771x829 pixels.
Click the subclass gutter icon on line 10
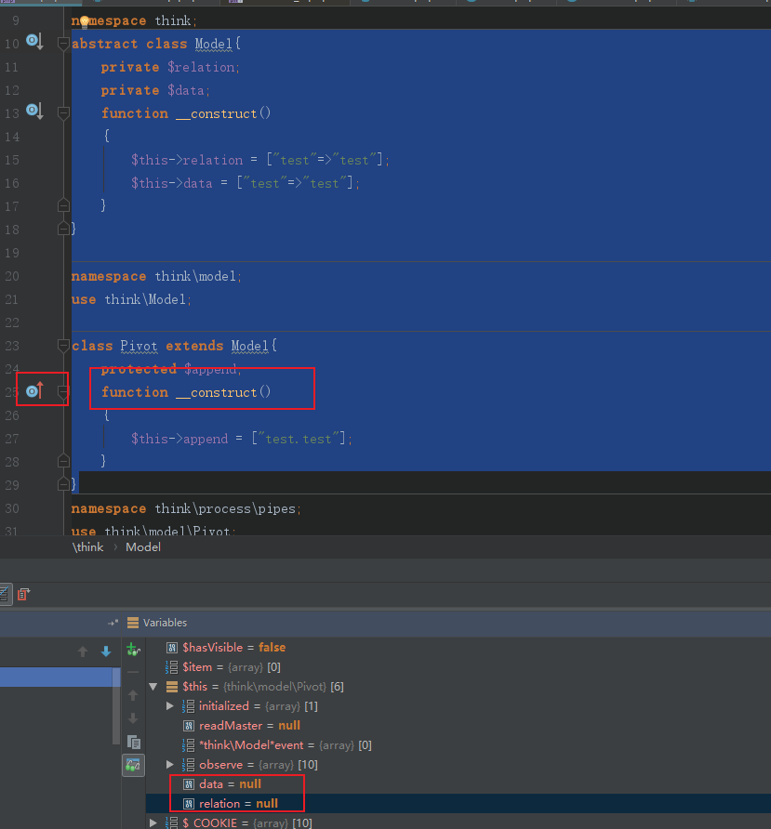coord(35,41)
